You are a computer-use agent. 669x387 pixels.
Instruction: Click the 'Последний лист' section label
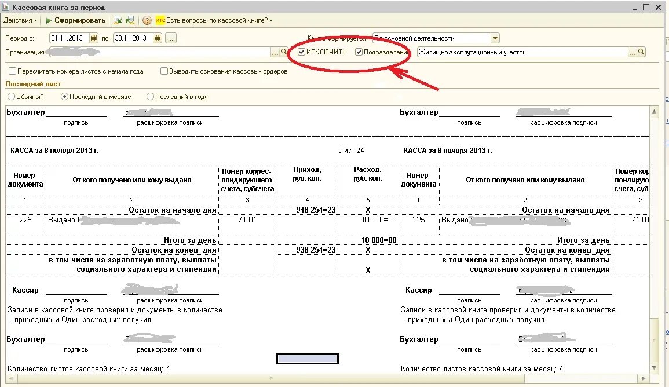point(33,84)
